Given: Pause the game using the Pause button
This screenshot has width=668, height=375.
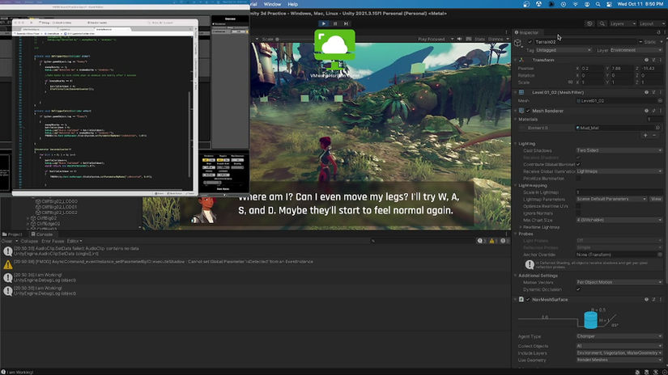Looking at the screenshot, I should pos(335,23).
